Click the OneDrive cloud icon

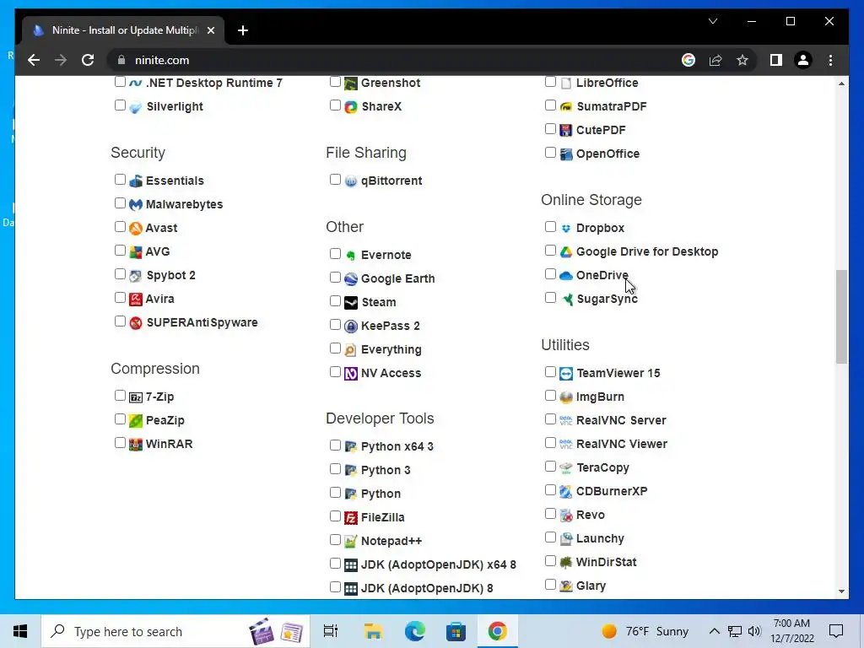[566, 276]
